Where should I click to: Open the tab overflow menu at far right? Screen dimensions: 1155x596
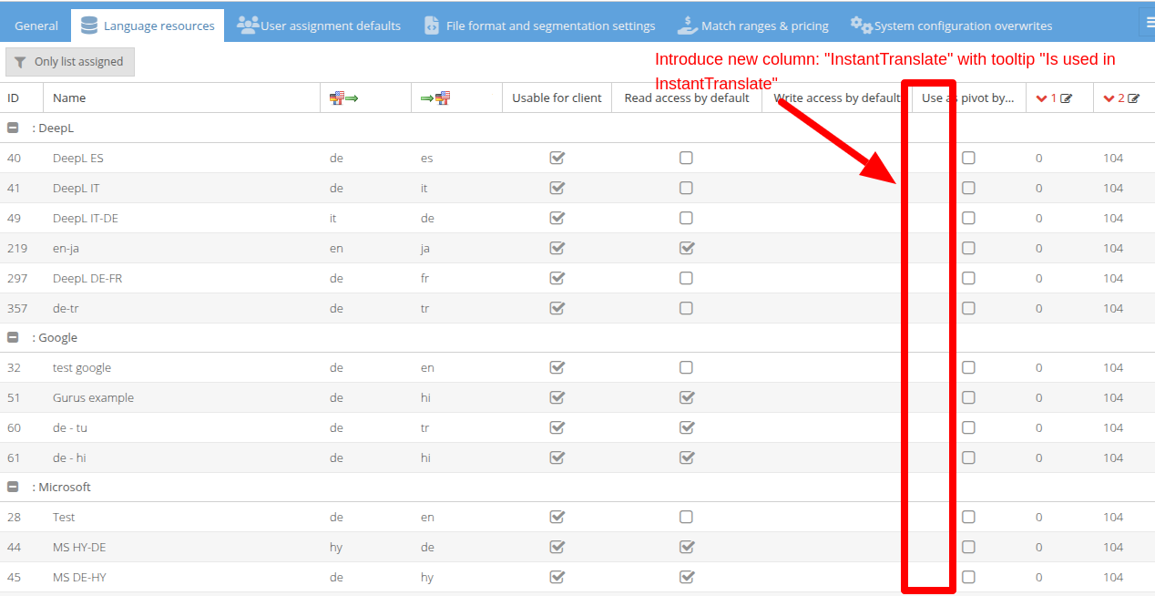[x=1148, y=24]
